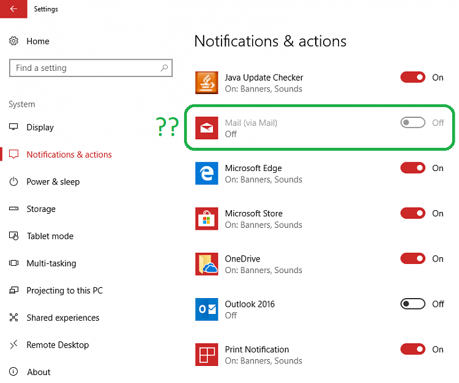Open the Storage settings page

pyautogui.click(x=41, y=209)
